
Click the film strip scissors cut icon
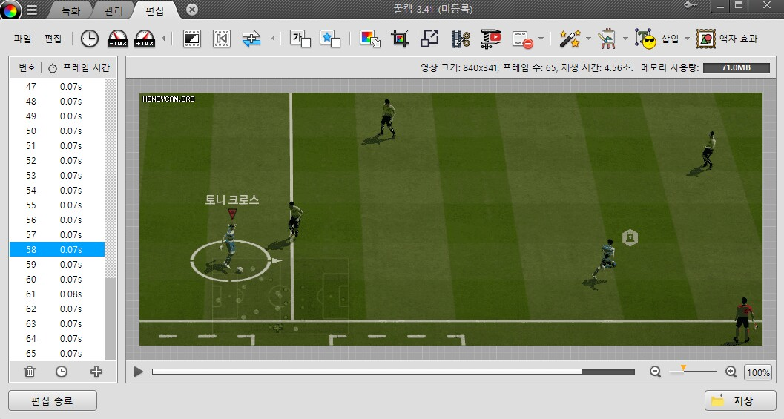[x=461, y=39]
